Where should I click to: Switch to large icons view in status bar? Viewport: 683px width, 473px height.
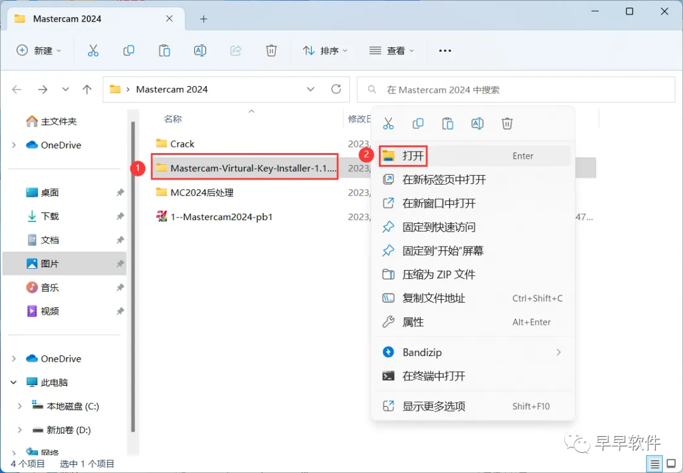click(x=671, y=464)
